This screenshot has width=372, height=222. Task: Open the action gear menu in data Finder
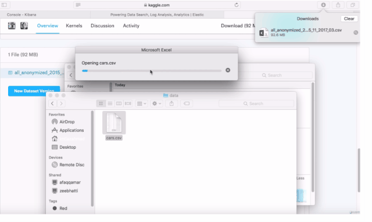(156, 103)
